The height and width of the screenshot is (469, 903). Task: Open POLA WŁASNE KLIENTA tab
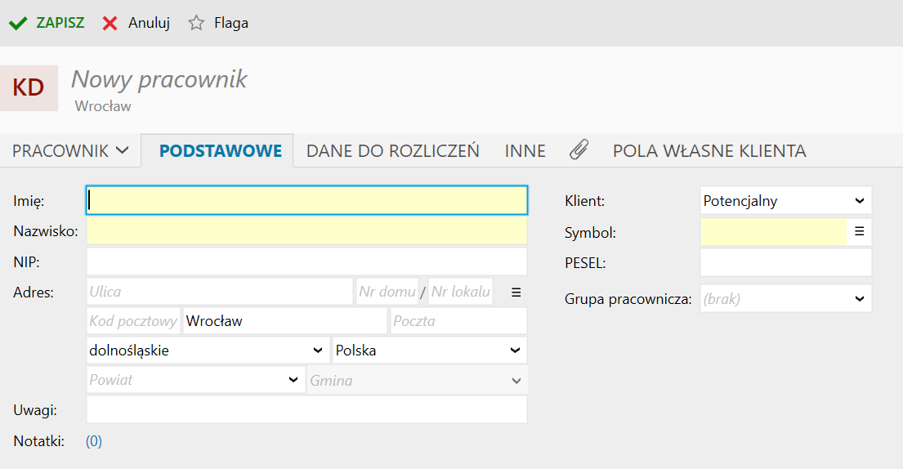(709, 151)
